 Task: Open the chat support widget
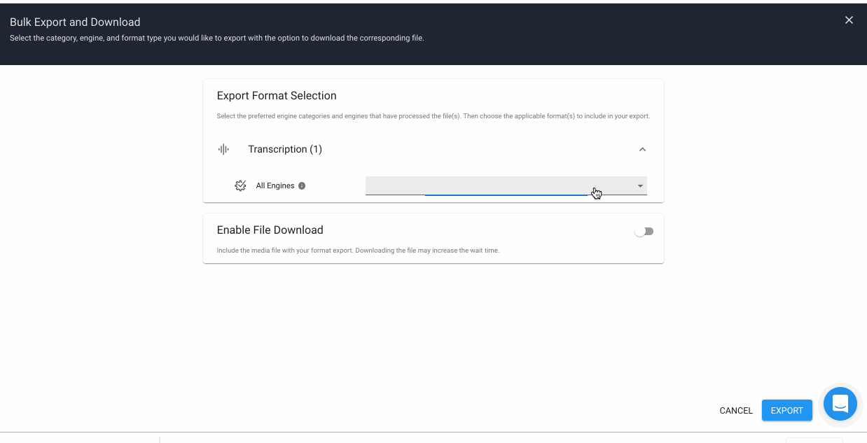coord(840,404)
